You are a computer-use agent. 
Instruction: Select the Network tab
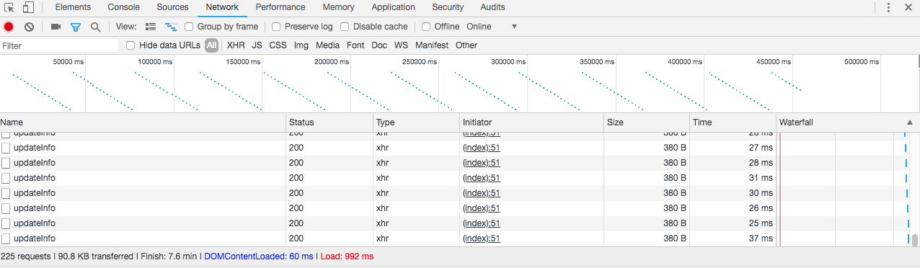tap(222, 7)
